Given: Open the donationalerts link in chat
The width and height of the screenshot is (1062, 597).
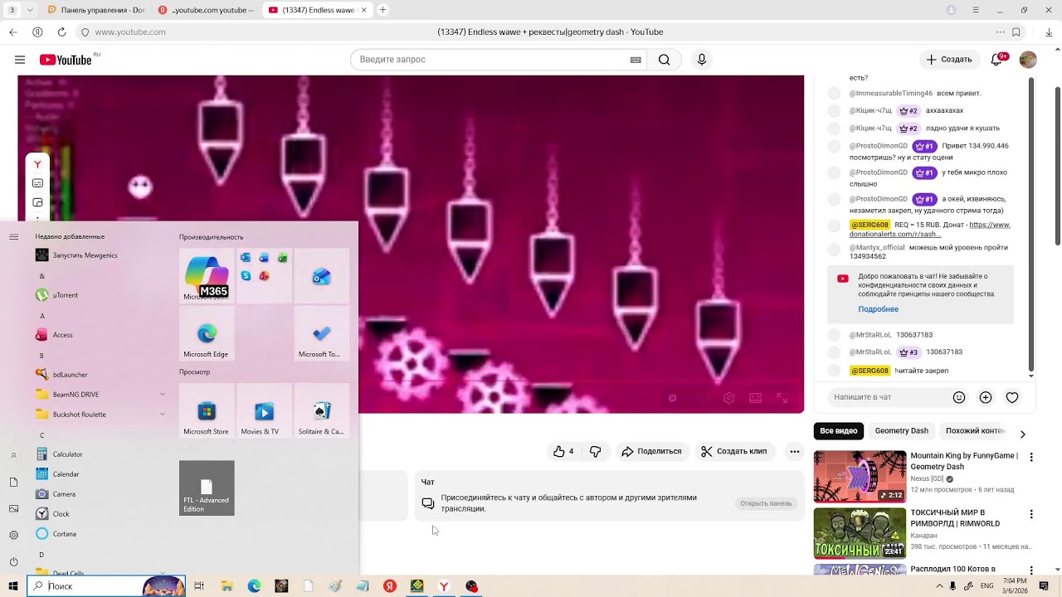Looking at the screenshot, I should (x=928, y=230).
